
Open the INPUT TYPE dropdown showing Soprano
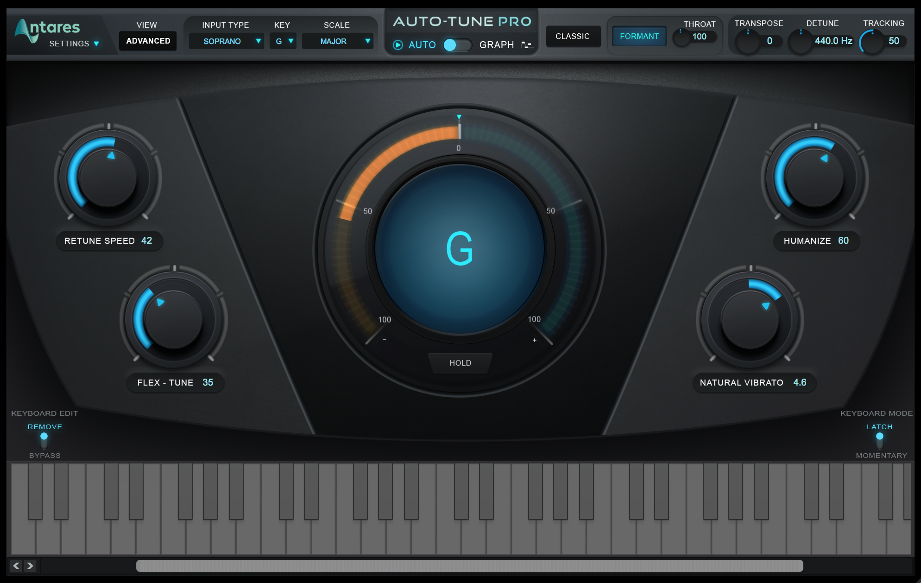click(x=227, y=41)
